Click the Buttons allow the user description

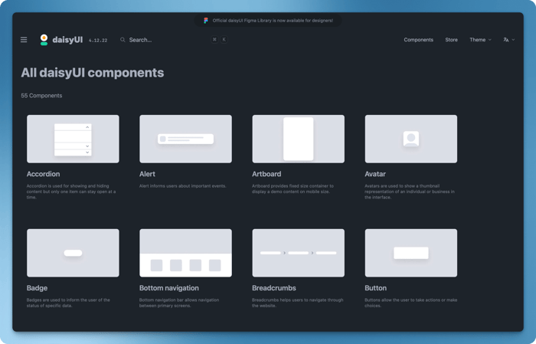(411, 303)
